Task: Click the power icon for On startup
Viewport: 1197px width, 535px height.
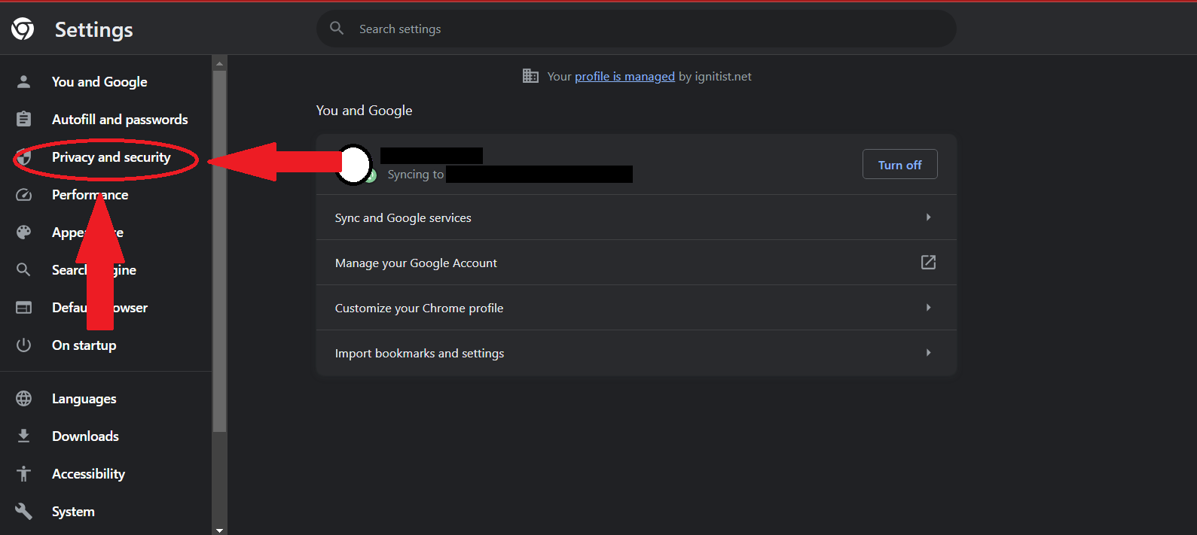Action: [x=24, y=345]
